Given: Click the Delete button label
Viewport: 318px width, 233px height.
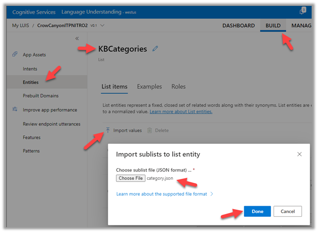Looking at the screenshot, I should tap(162, 130).
